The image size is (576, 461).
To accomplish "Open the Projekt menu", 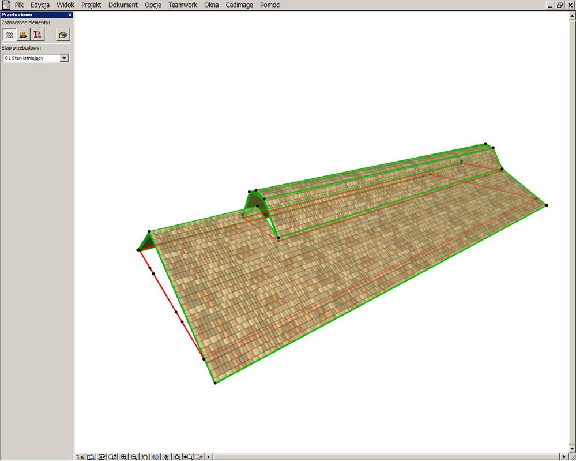I will (x=91, y=5).
